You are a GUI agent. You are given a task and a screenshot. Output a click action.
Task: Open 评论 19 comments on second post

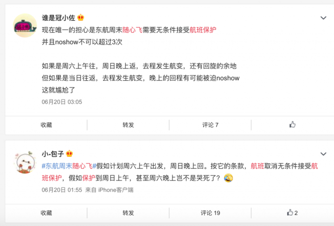(210, 213)
